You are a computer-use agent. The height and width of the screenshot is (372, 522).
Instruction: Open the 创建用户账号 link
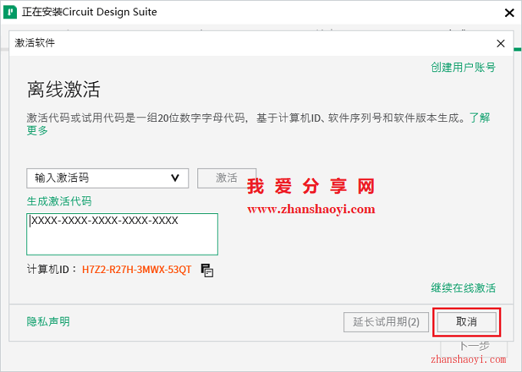pyautogui.click(x=463, y=67)
